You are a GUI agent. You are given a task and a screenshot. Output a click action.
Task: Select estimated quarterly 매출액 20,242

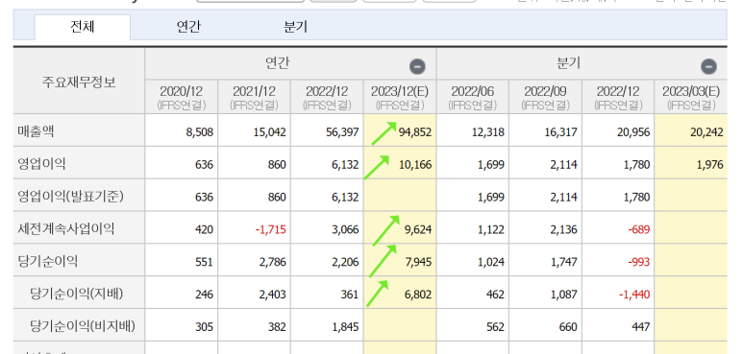click(x=707, y=132)
